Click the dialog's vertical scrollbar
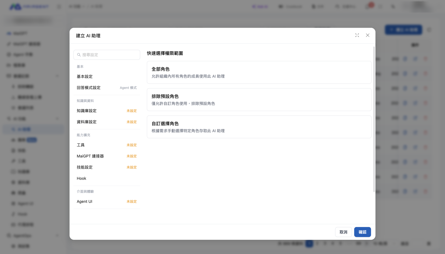 (x=374, y=119)
